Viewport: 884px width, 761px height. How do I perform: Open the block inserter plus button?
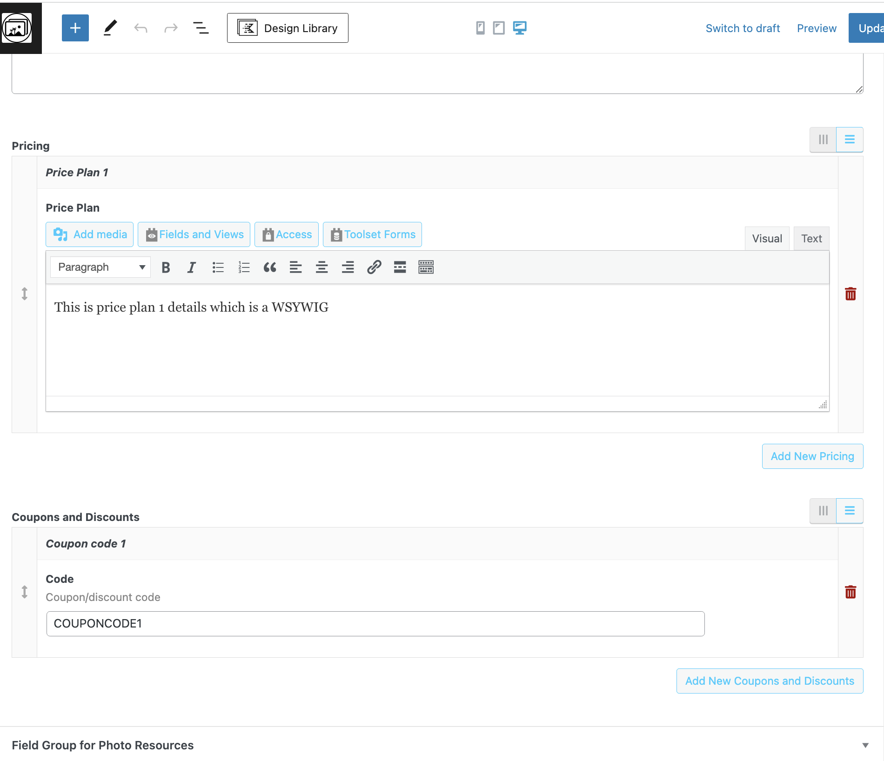[x=75, y=28]
